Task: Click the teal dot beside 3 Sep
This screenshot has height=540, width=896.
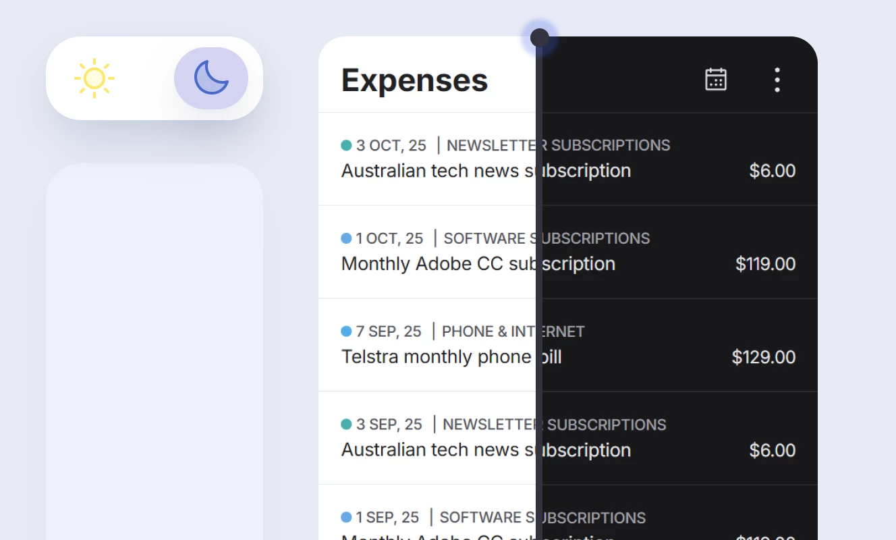Action: 347,425
